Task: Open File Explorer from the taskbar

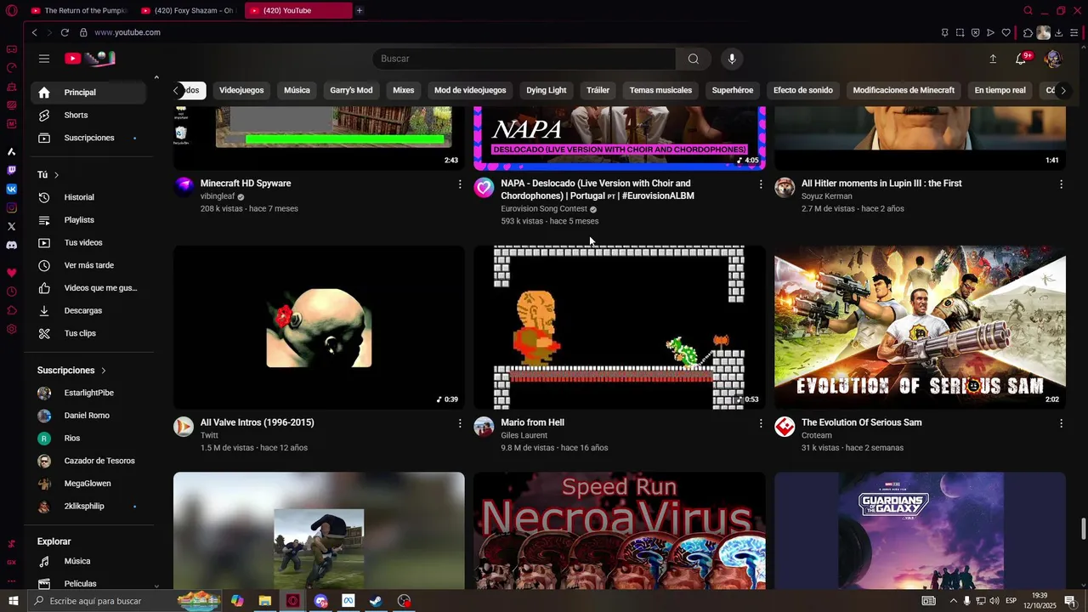Action: point(264,601)
